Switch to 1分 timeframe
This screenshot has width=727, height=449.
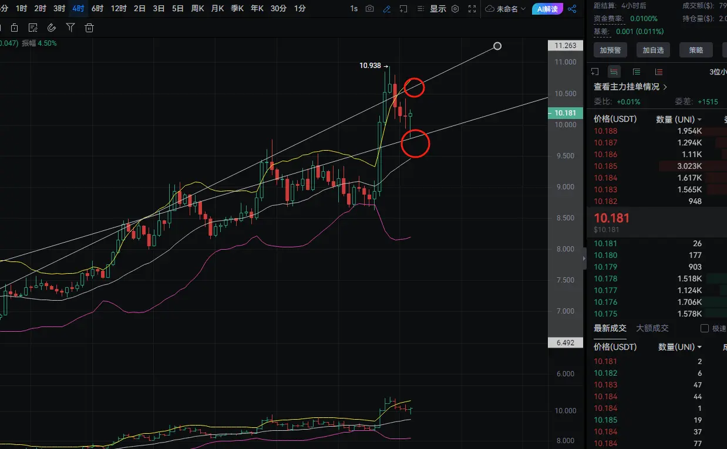tap(299, 8)
